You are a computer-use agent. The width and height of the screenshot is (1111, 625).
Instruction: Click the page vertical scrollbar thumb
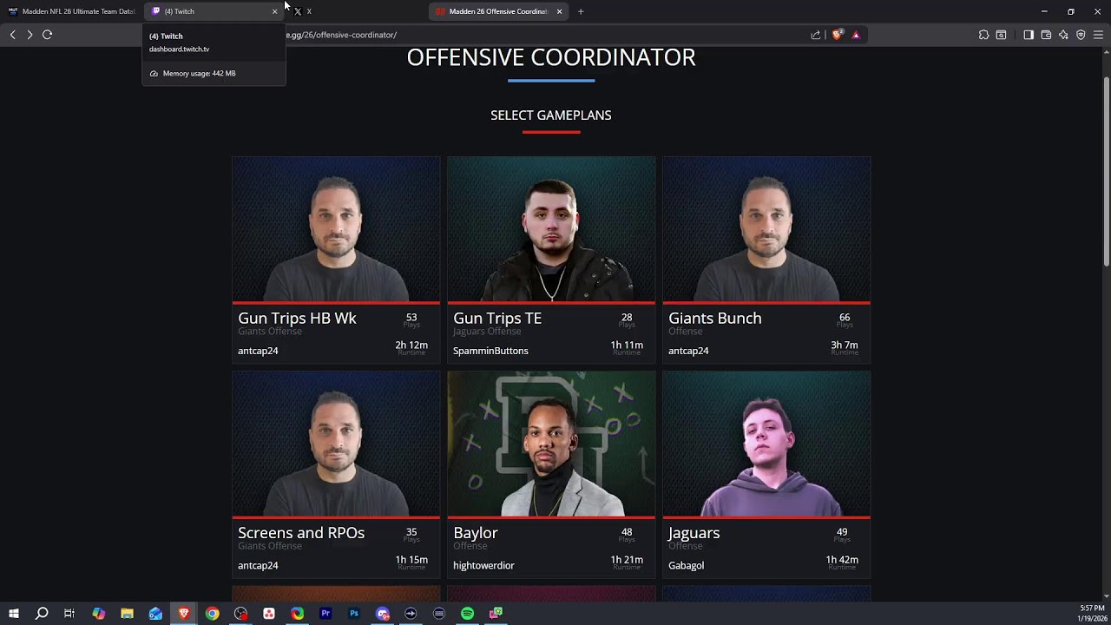[x=1106, y=172]
